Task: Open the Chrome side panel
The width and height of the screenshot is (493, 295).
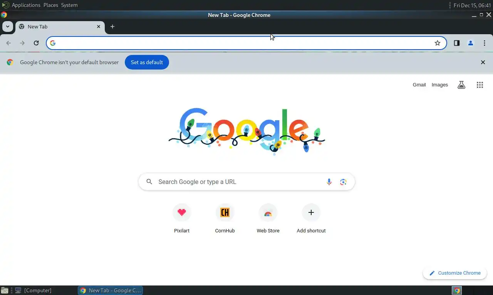Action: pos(457,43)
